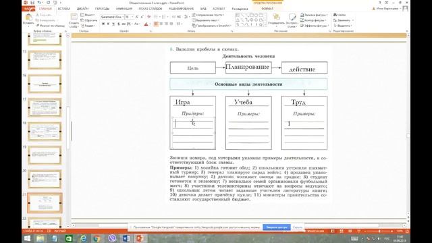The height and width of the screenshot is (243, 432).
Task: Click the Windows Start button
Action: [x=27, y=238]
